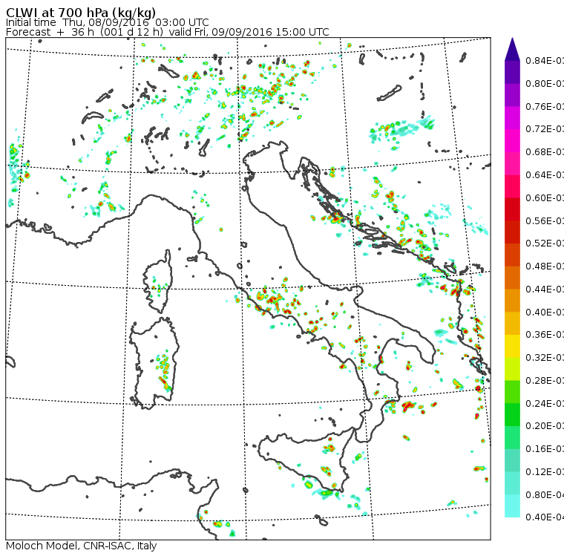
Task: Click the 0.28E-03 legend label
Action: tap(545, 381)
